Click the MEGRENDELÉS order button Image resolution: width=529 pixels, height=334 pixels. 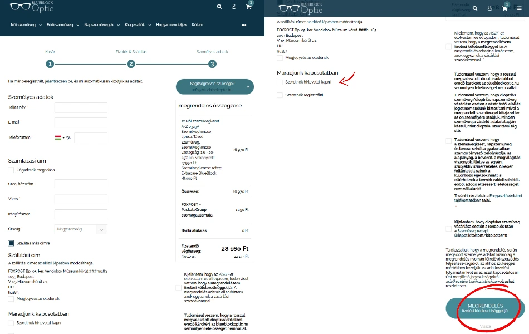pos(485,308)
